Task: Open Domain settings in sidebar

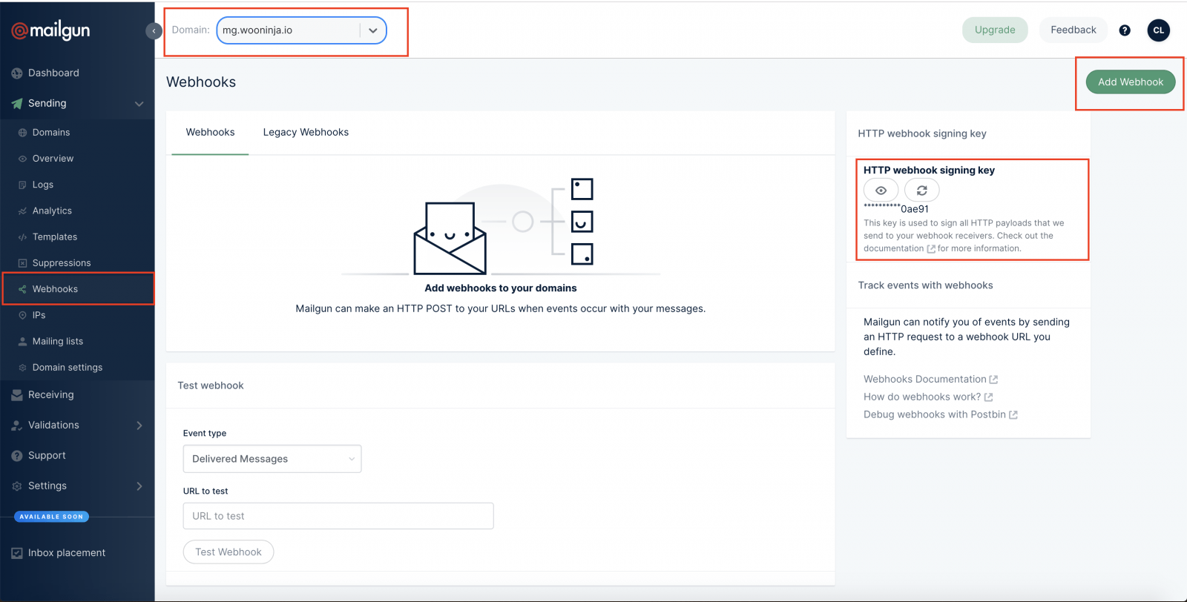Action: point(68,367)
